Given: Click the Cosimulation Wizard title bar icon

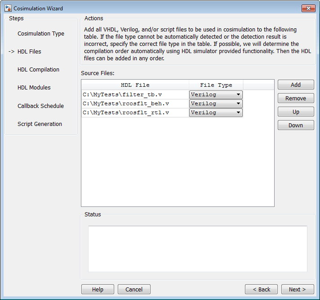Looking at the screenshot, I should pos(8,9).
